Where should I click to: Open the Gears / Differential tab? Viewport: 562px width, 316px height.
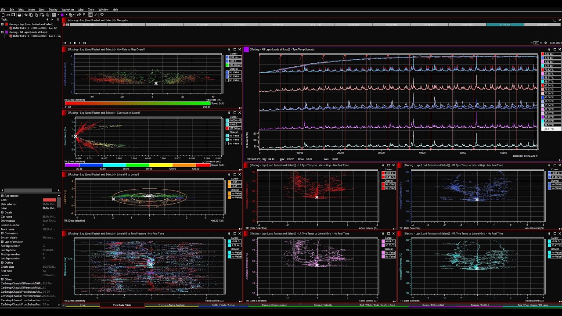[433, 305]
